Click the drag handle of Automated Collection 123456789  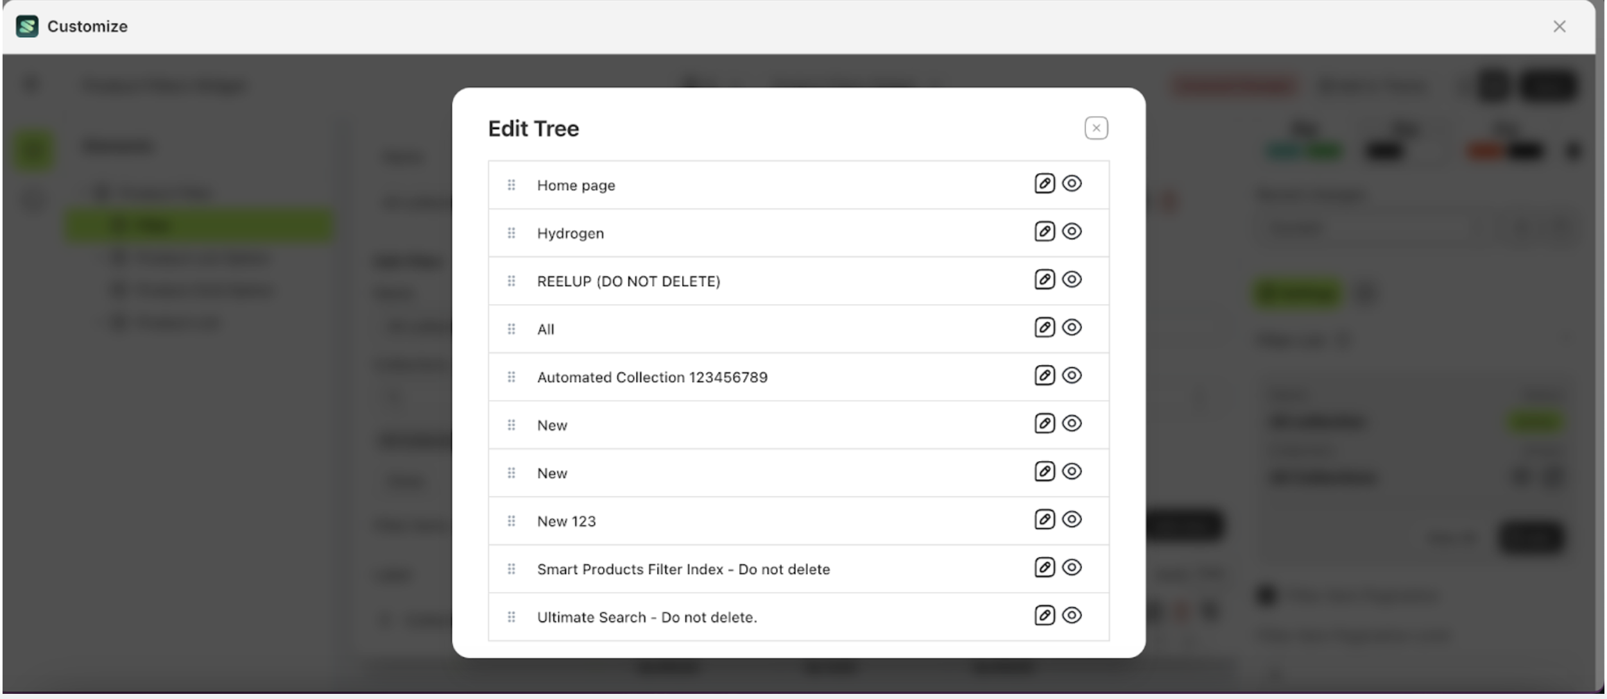click(511, 376)
